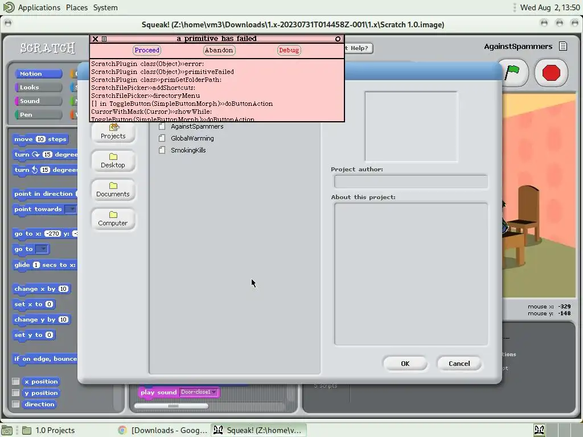Open the Computer shortcut folder

click(113, 219)
